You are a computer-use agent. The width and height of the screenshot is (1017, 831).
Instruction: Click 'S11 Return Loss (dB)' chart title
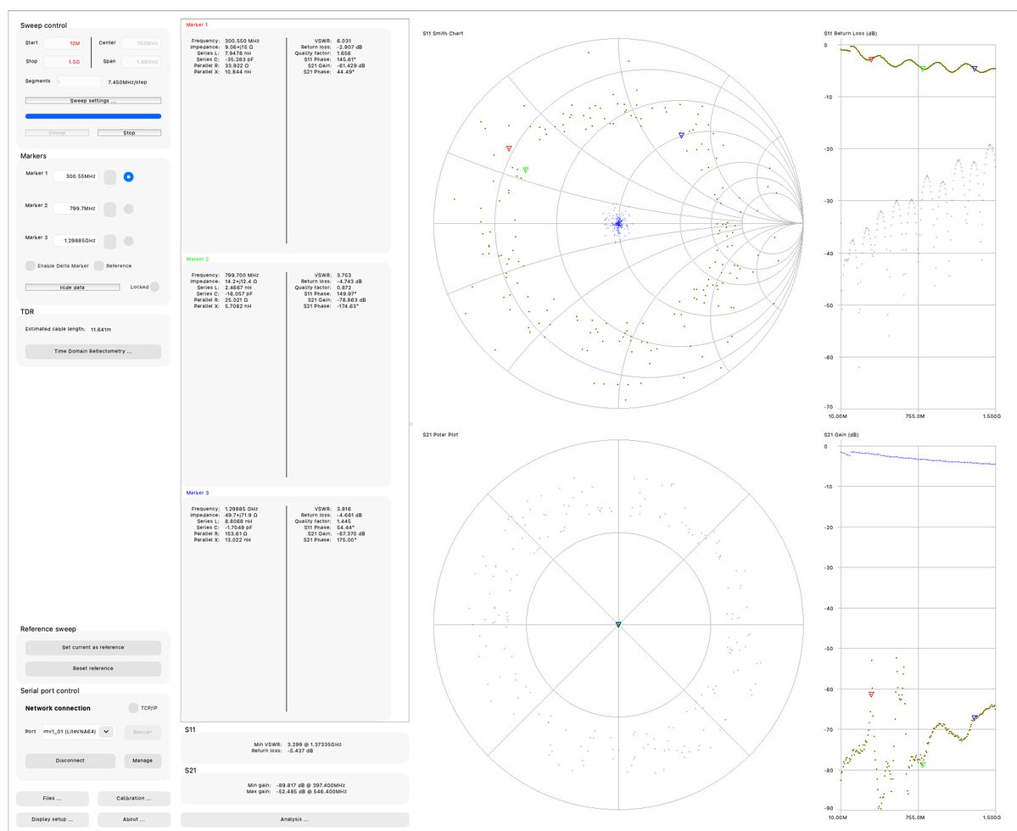(x=850, y=33)
